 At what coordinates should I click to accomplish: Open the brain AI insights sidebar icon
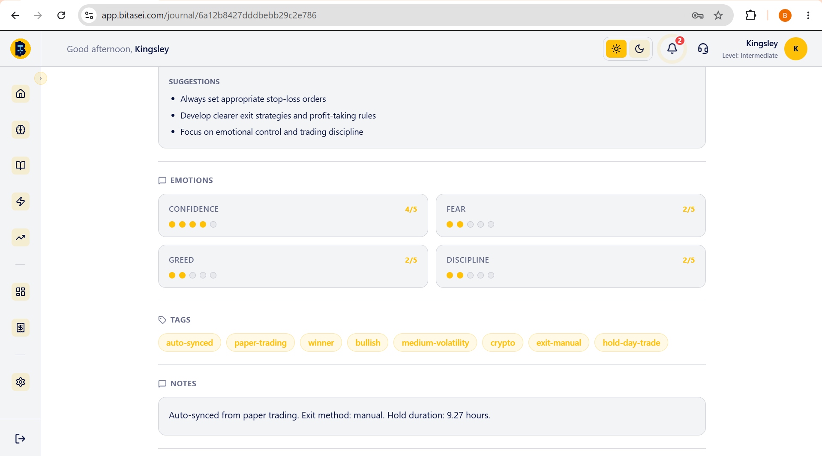point(21,130)
